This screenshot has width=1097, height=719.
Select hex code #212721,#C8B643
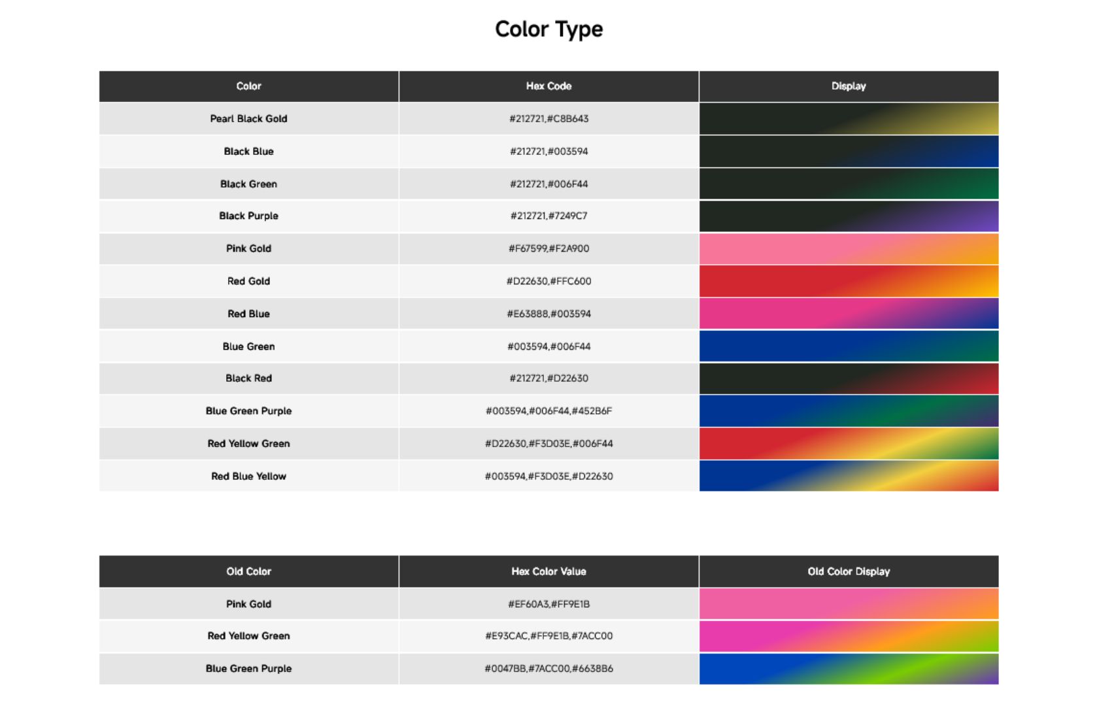click(x=548, y=119)
